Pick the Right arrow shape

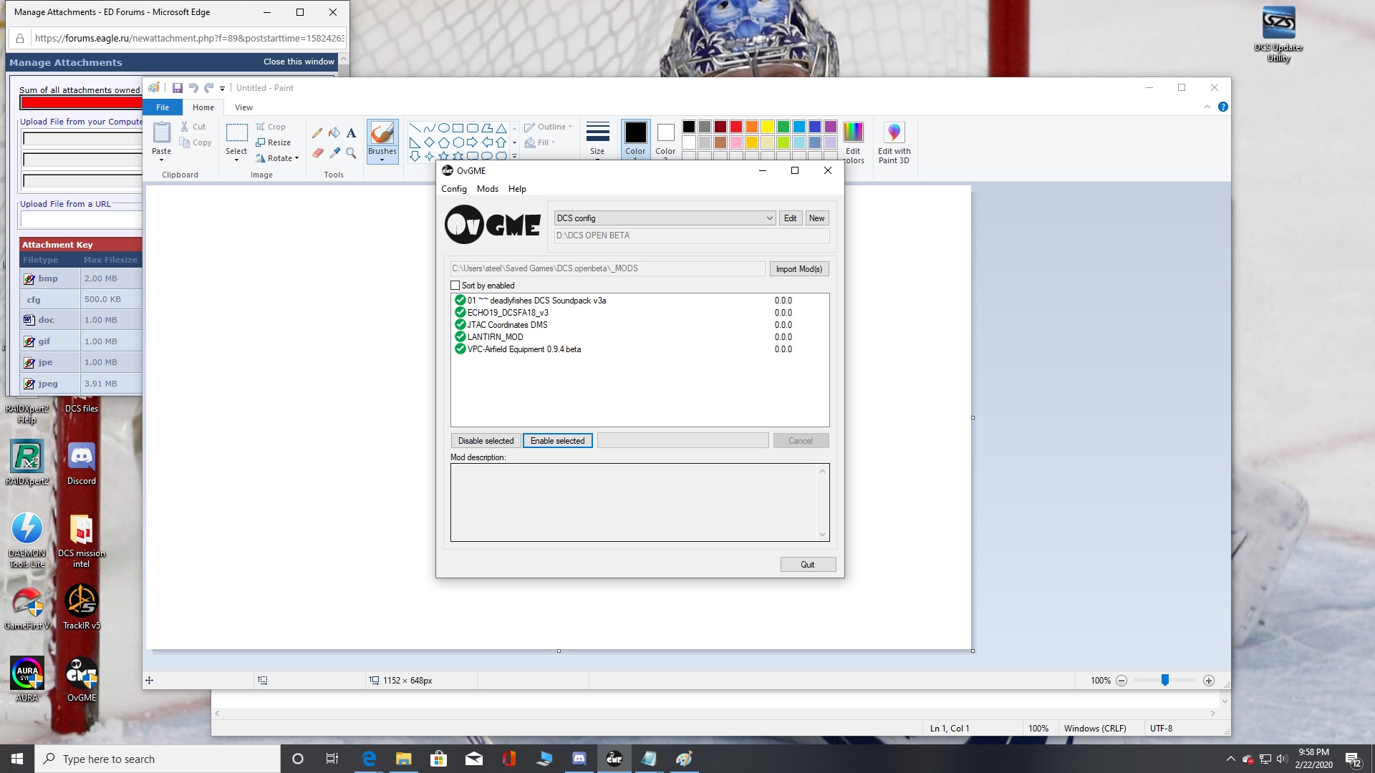pyautogui.click(x=473, y=142)
